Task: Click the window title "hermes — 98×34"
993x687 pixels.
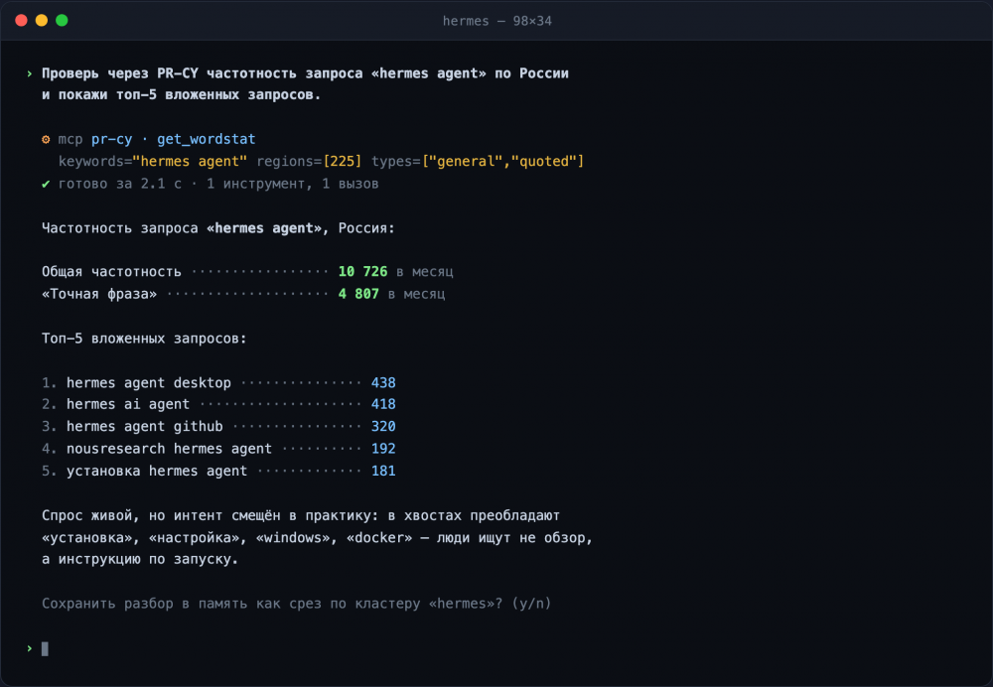Action: [497, 21]
